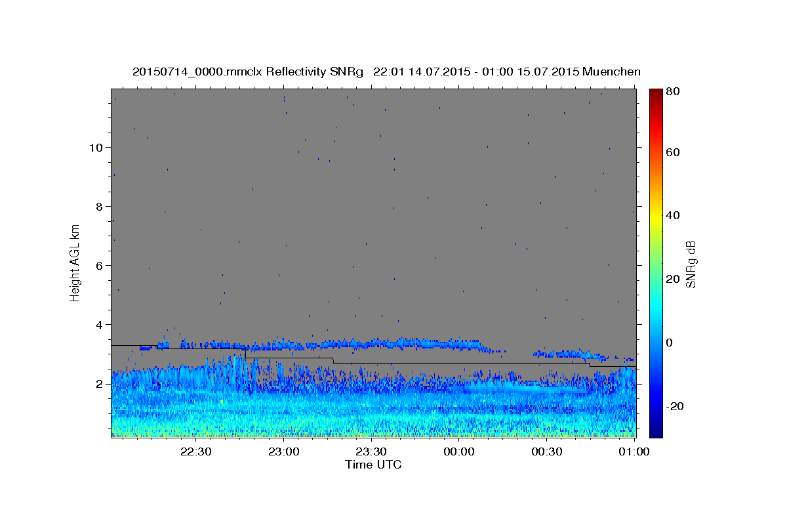The image size is (787, 525).
Task: Click the 01:00 time tick label
Action: 634,452
